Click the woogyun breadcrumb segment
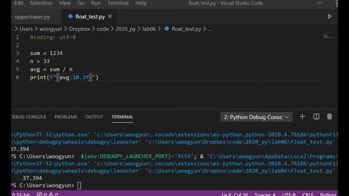Screen dimensions: 349x196 pos(51,29)
